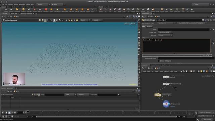
Task: Open the Auto Update dropdown in status bar
Action: (208, 120)
